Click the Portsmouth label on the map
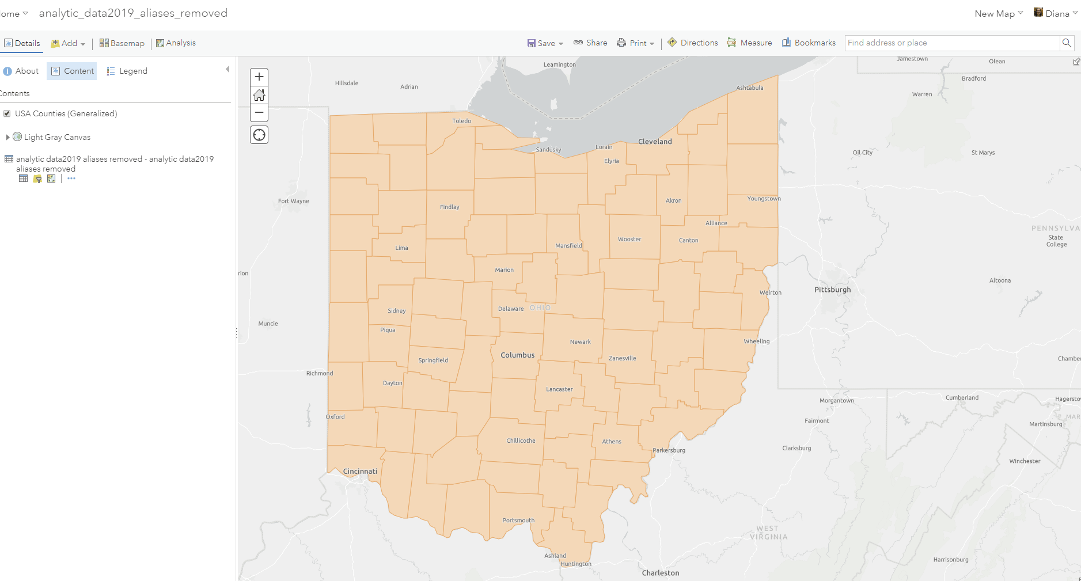The height and width of the screenshot is (581, 1081). tap(518, 520)
